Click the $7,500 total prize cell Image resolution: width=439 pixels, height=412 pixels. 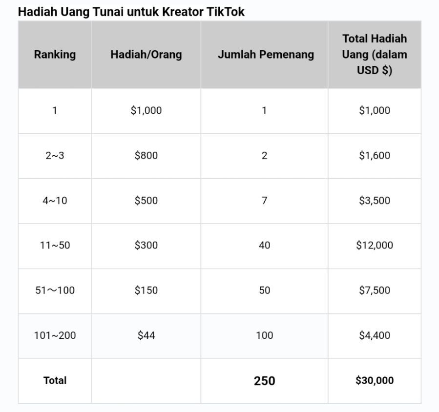(375, 290)
